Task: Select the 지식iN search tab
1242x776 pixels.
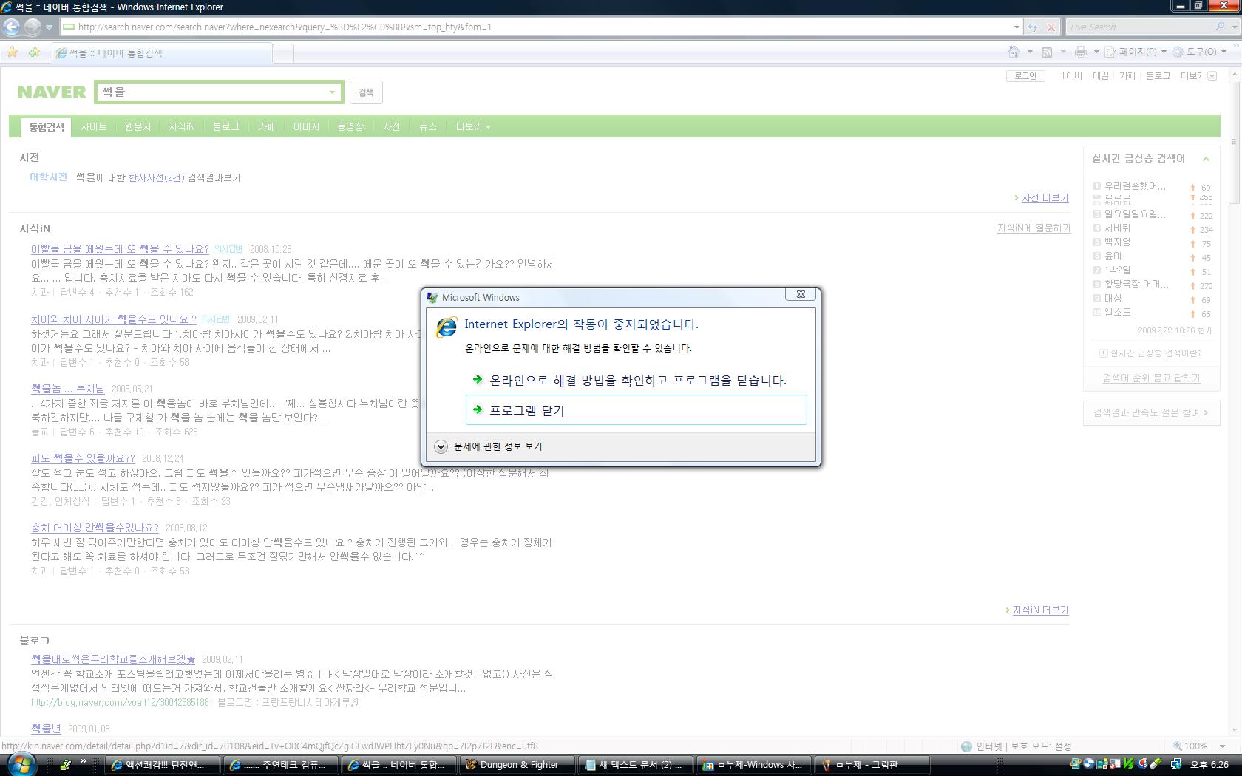Action: [x=181, y=127]
